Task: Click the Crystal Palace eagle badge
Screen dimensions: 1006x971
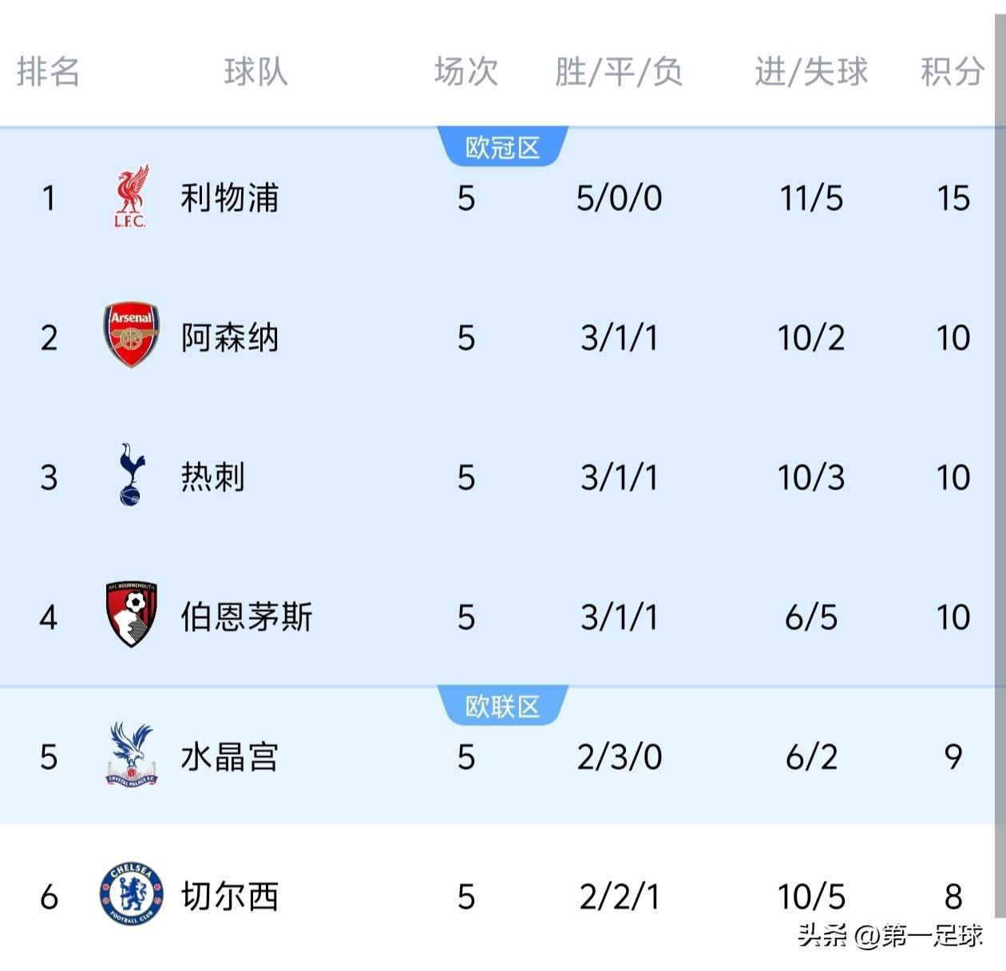Action: coord(133,757)
